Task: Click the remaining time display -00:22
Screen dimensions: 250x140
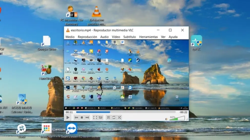Action: click(x=183, y=112)
